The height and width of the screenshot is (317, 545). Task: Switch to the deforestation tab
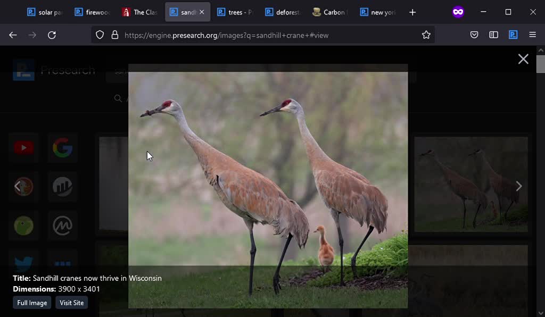coord(283,12)
